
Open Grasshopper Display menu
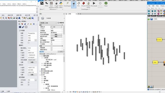click(162, 6)
